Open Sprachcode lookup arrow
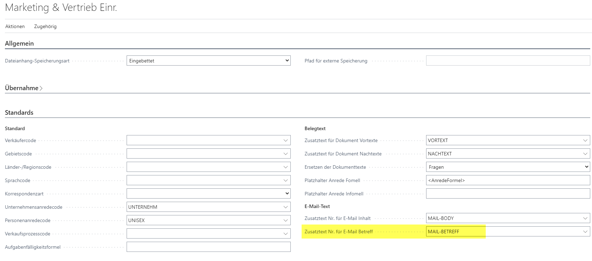The image size is (592, 261). (285, 180)
